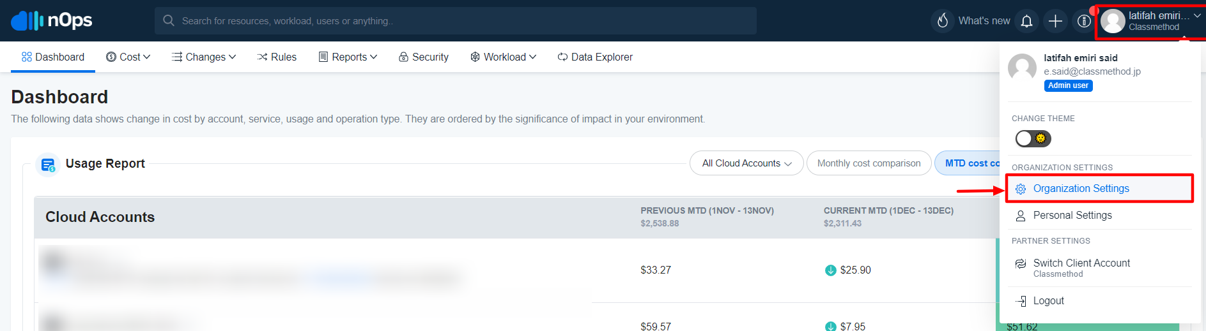This screenshot has height=331, width=1206.
Task: Click the plus add icon
Action: point(1055,21)
